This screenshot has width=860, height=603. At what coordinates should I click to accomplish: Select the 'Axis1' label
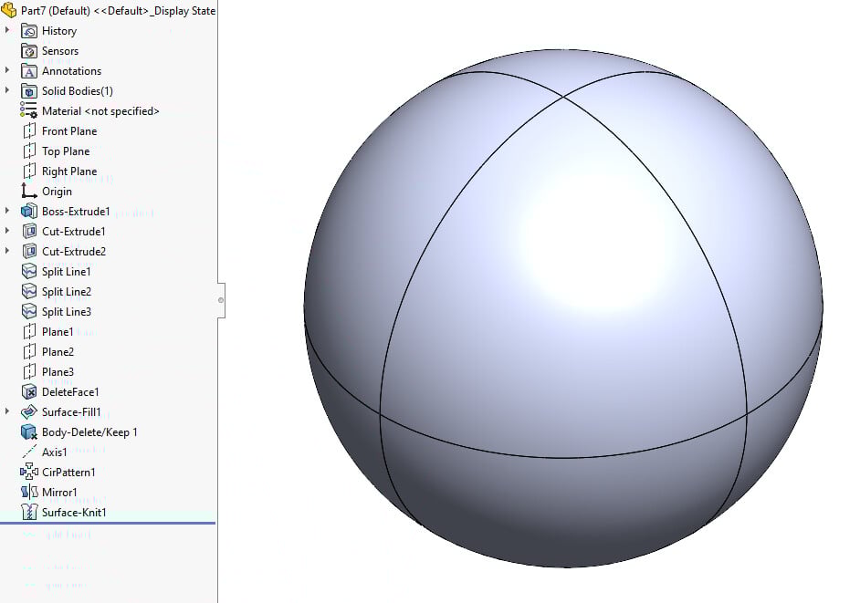(55, 452)
